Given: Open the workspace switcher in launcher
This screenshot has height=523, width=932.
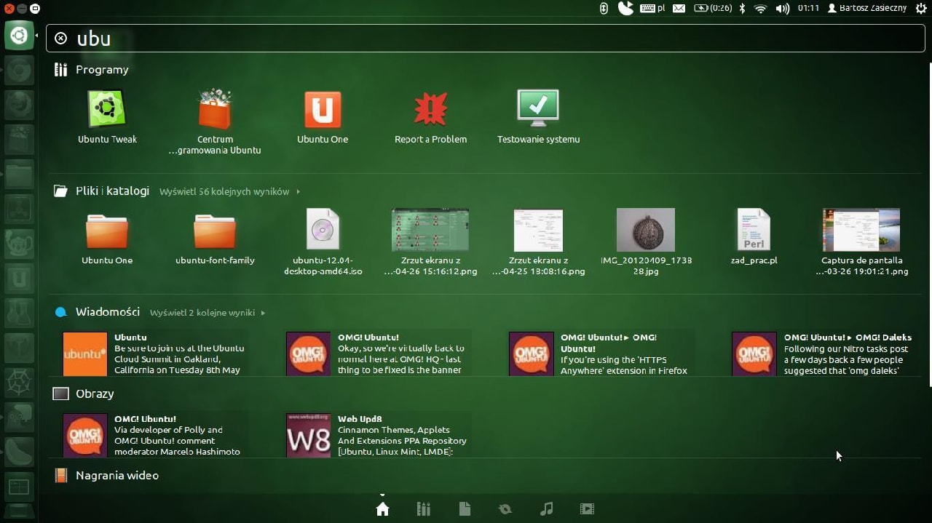Looking at the screenshot, I should click(19, 487).
